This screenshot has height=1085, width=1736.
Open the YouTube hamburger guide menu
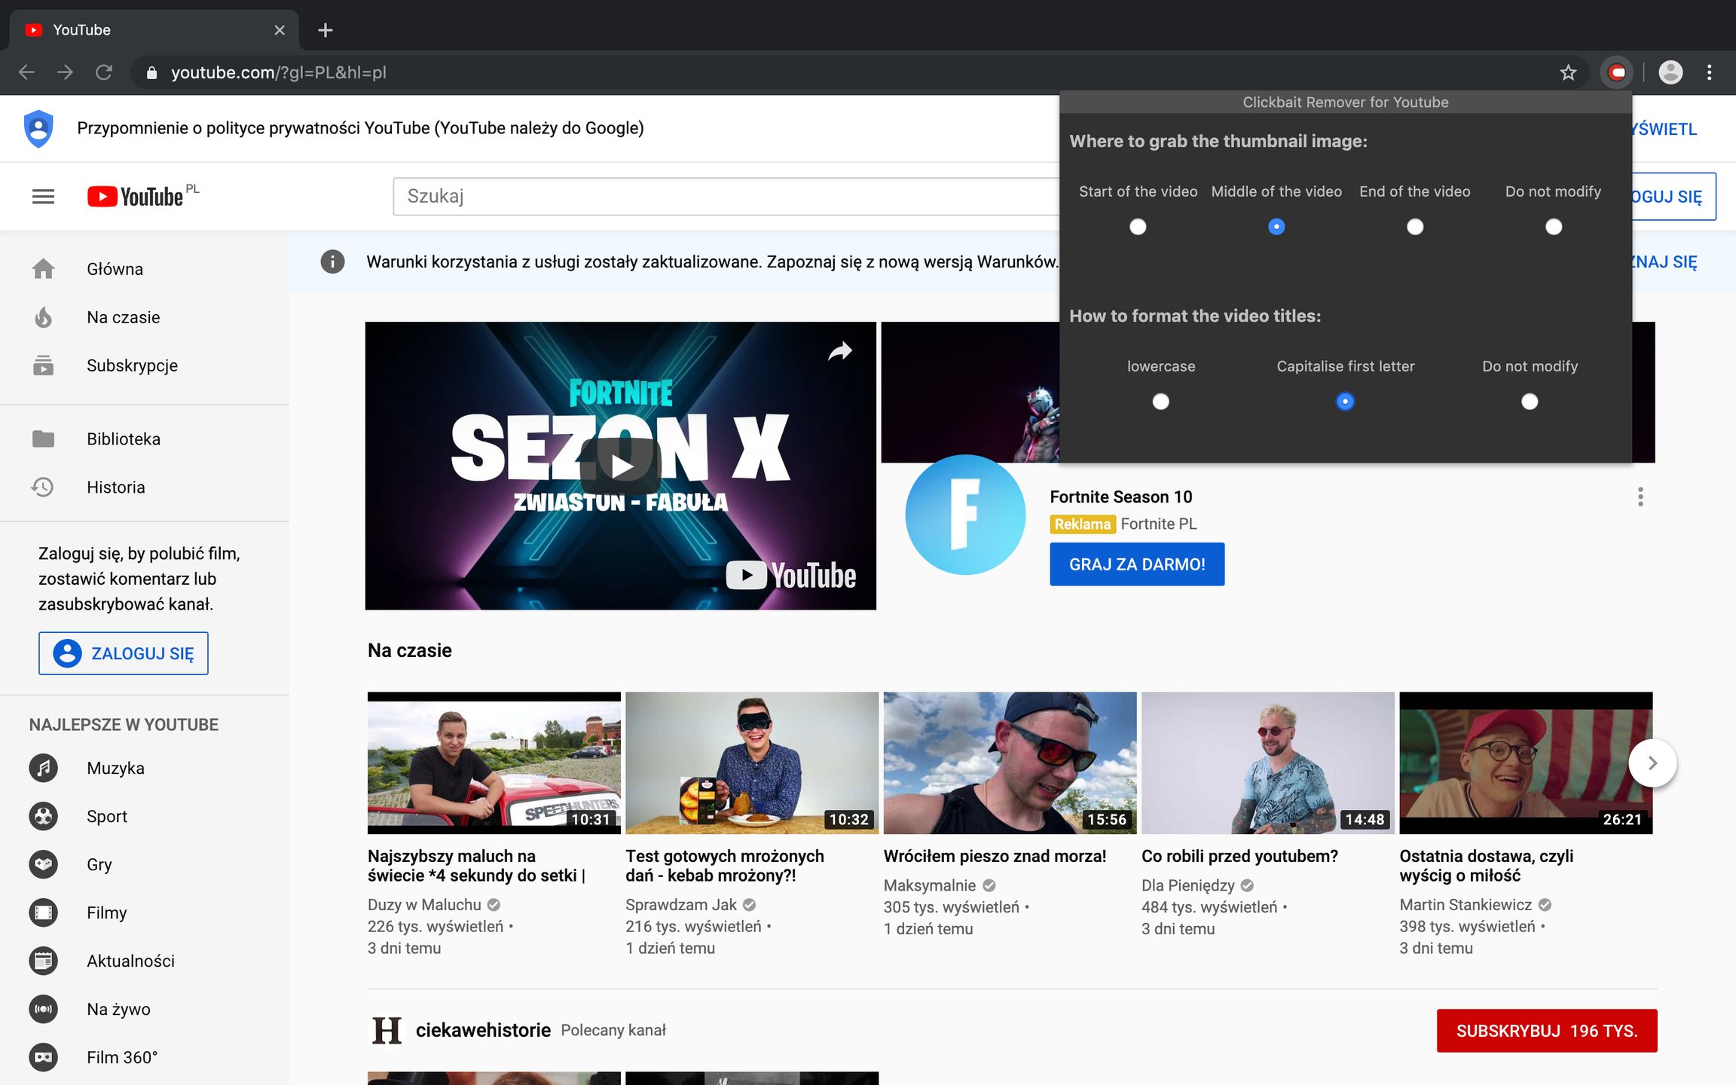pyautogui.click(x=43, y=197)
